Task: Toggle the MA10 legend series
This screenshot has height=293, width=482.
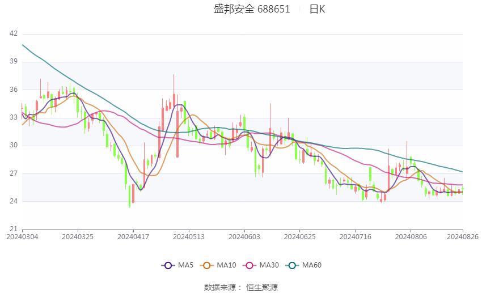Action: (218, 265)
